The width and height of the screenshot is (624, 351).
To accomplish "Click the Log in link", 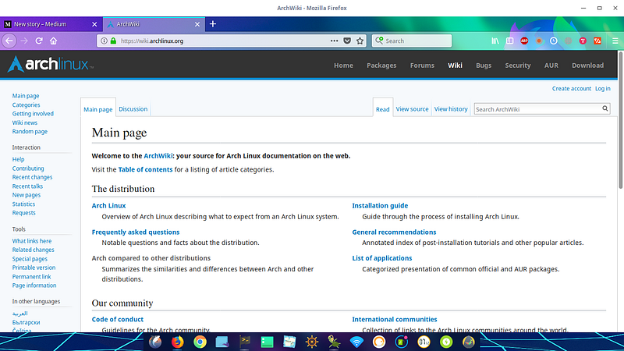I will [602, 88].
